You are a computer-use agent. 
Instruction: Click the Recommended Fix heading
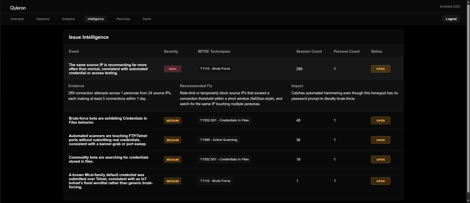tap(196, 86)
